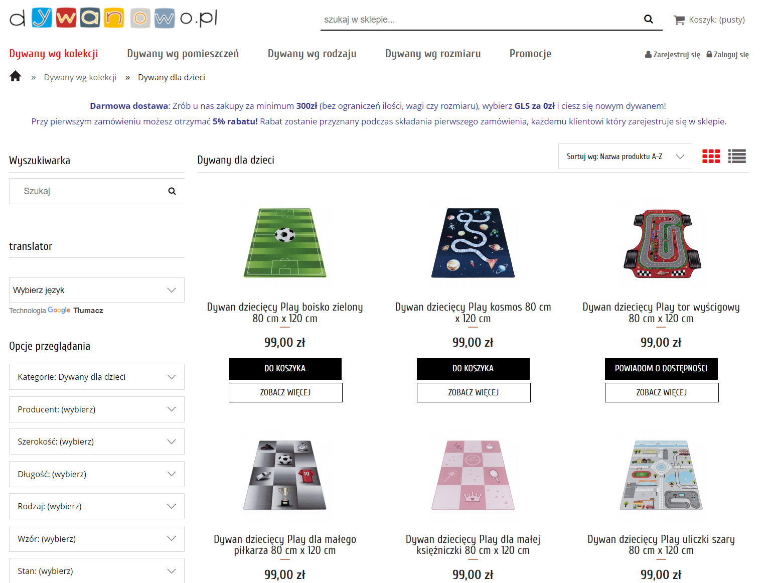770x583 pixels.
Task: Switch to list view layout
Action: (x=737, y=157)
